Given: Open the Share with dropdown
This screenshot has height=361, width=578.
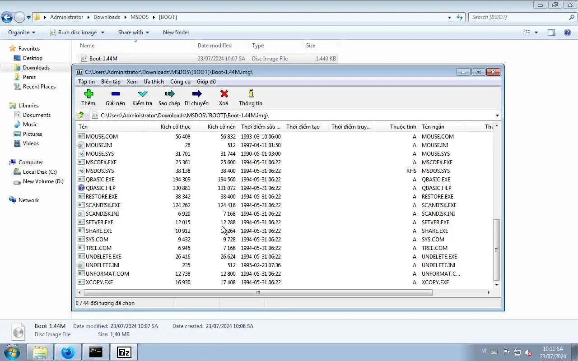Looking at the screenshot, I should click(x=134, y=32).
